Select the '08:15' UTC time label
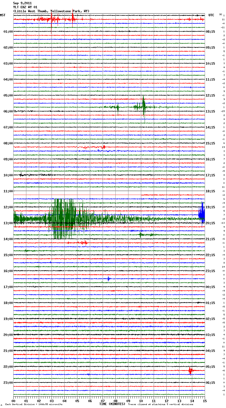 (210, 32)
